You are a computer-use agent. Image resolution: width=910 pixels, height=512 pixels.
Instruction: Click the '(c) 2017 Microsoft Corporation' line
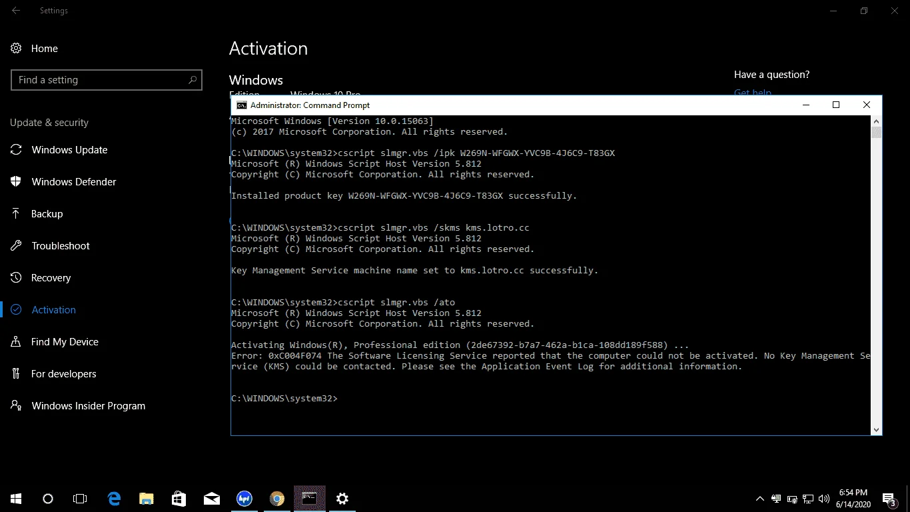pyautogui.click(x=369, y=132)
